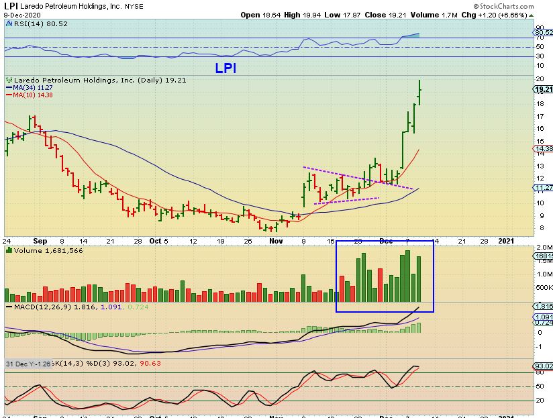
Task: Click the volume axis value tag near 1.5M
Action: point(544,256)
